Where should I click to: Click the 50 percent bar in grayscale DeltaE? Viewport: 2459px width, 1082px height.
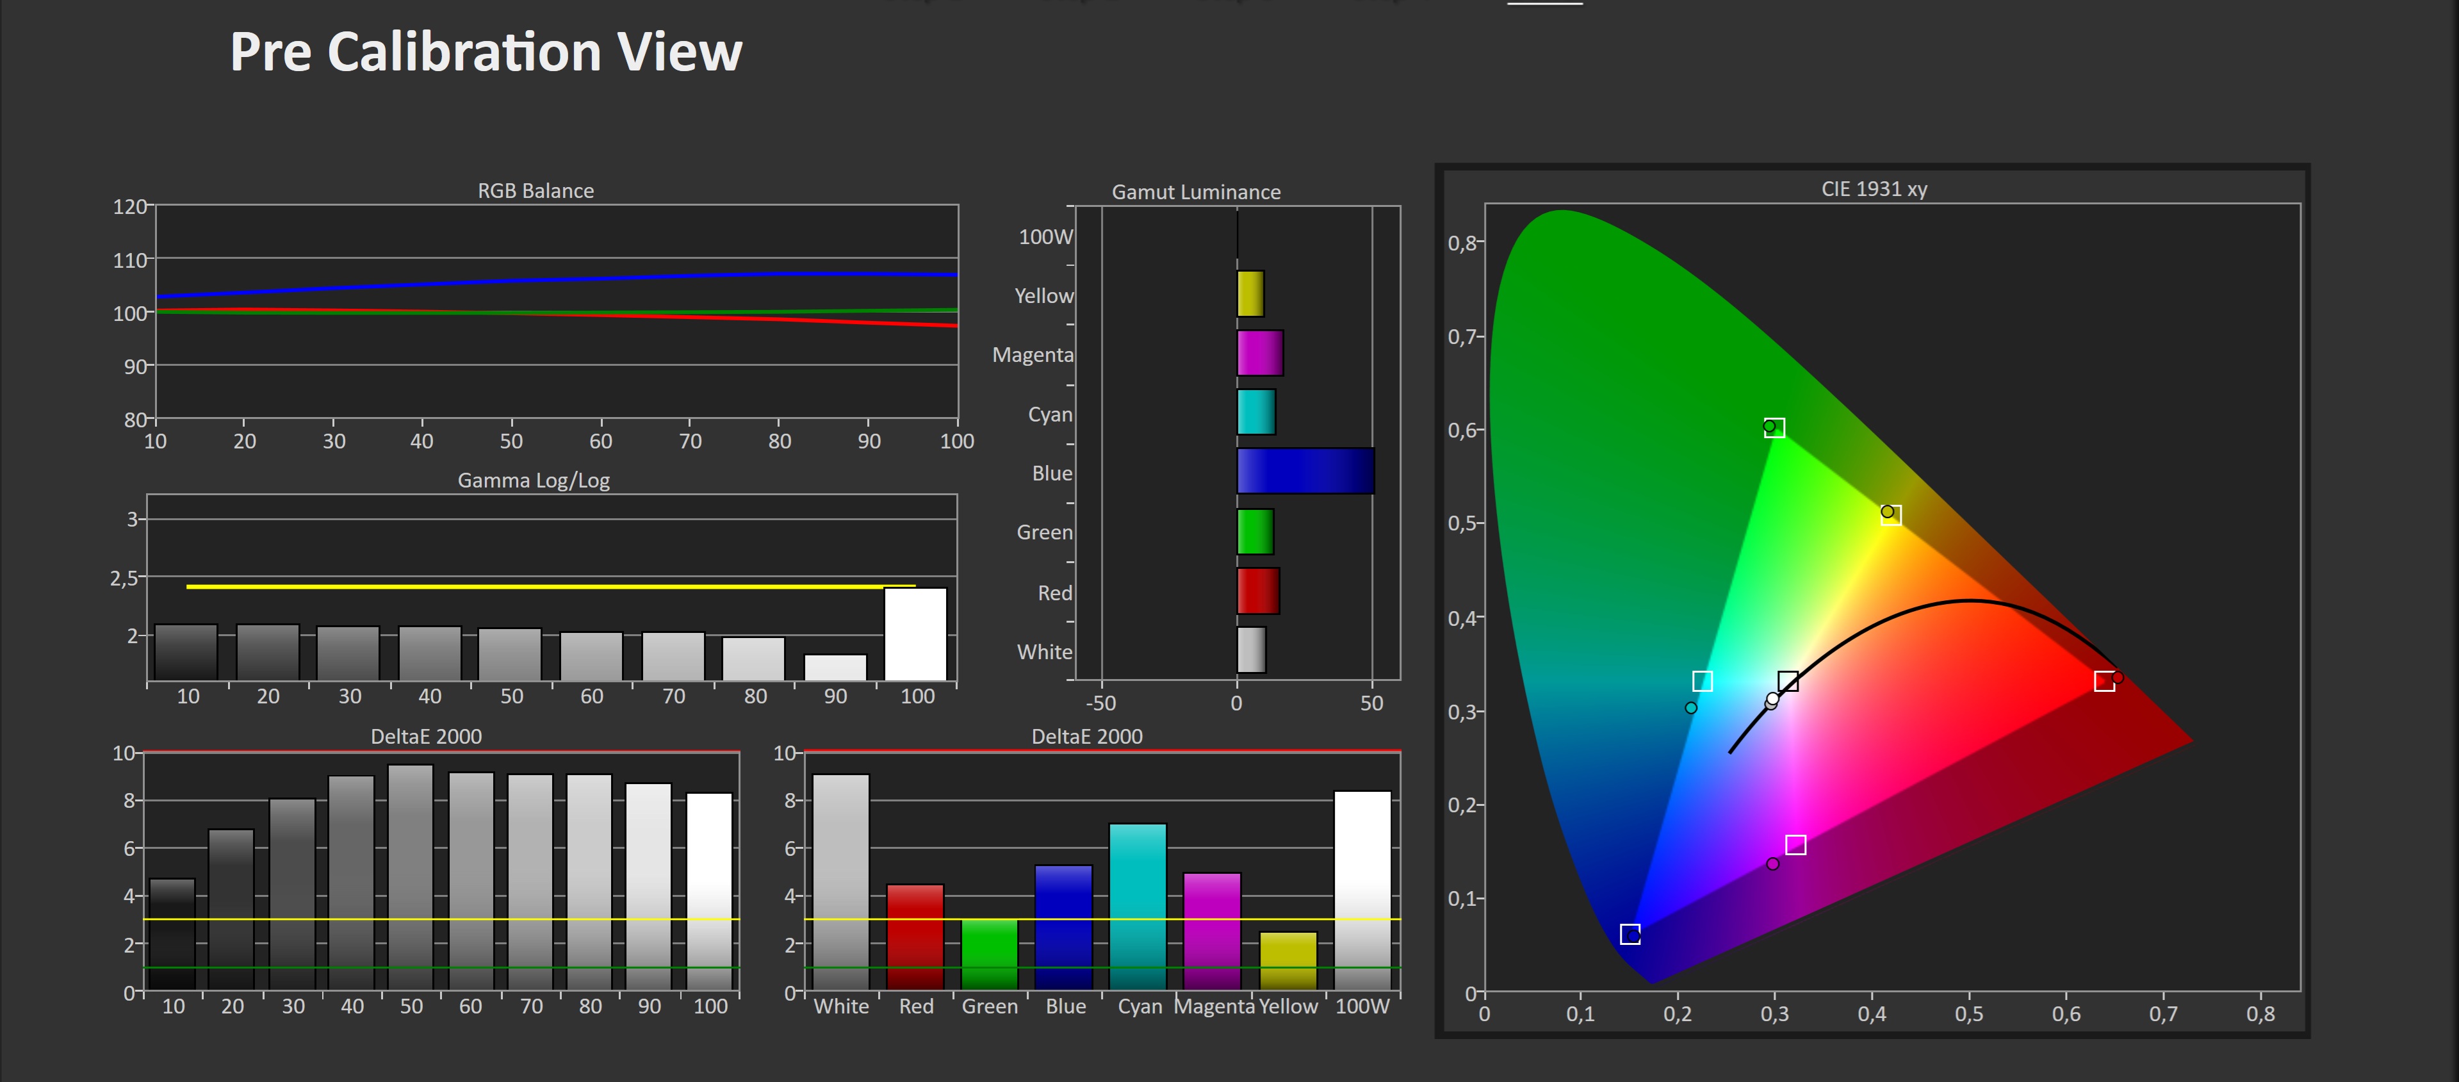coord(411,876)
